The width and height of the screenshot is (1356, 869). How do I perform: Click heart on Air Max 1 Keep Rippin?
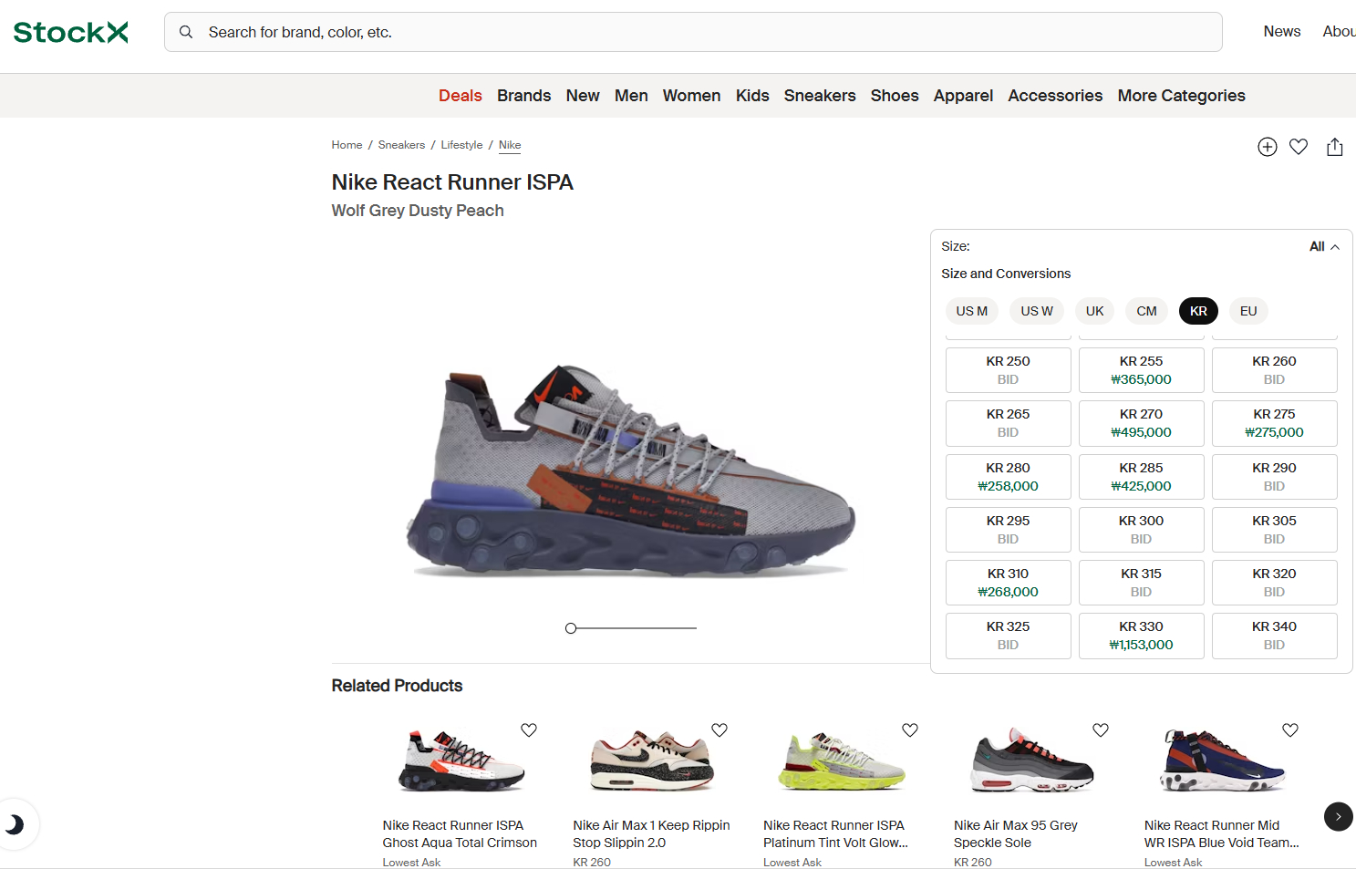[719, 730]
